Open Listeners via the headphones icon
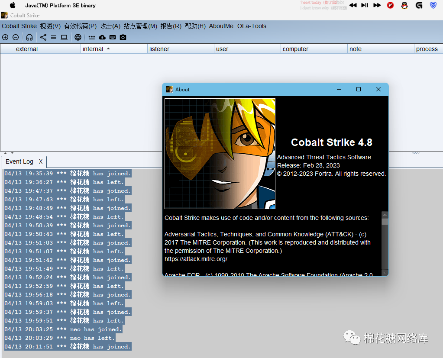Image resolution: width=443 pixels, height=358 pixels. tap(29, 37)
